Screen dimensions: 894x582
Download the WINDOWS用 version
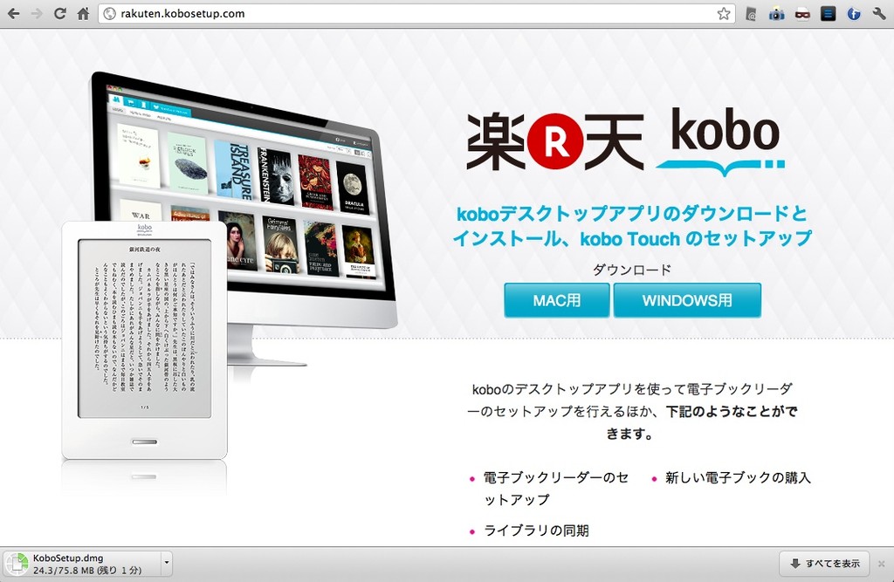[687, 300]
